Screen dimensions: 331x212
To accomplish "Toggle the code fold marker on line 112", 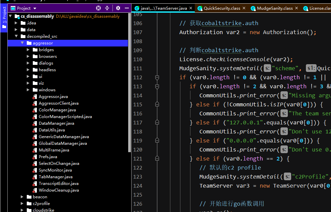I will [157, 78].
